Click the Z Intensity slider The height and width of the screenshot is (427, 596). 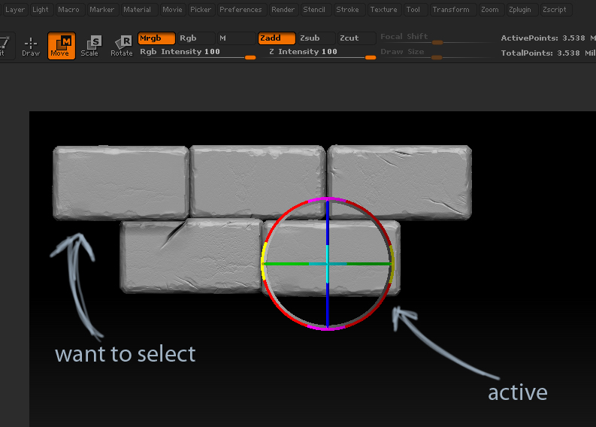(321, 53)
